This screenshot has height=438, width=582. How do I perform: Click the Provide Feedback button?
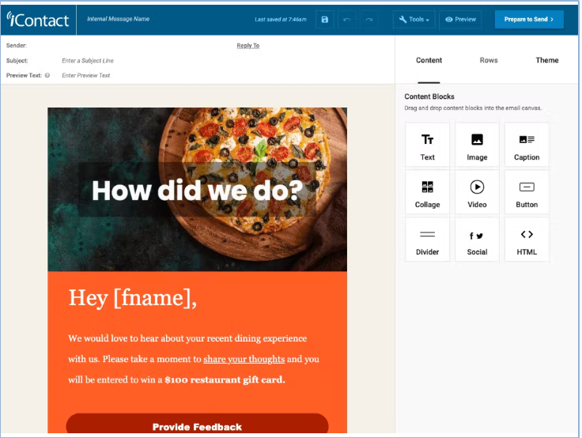197,424
